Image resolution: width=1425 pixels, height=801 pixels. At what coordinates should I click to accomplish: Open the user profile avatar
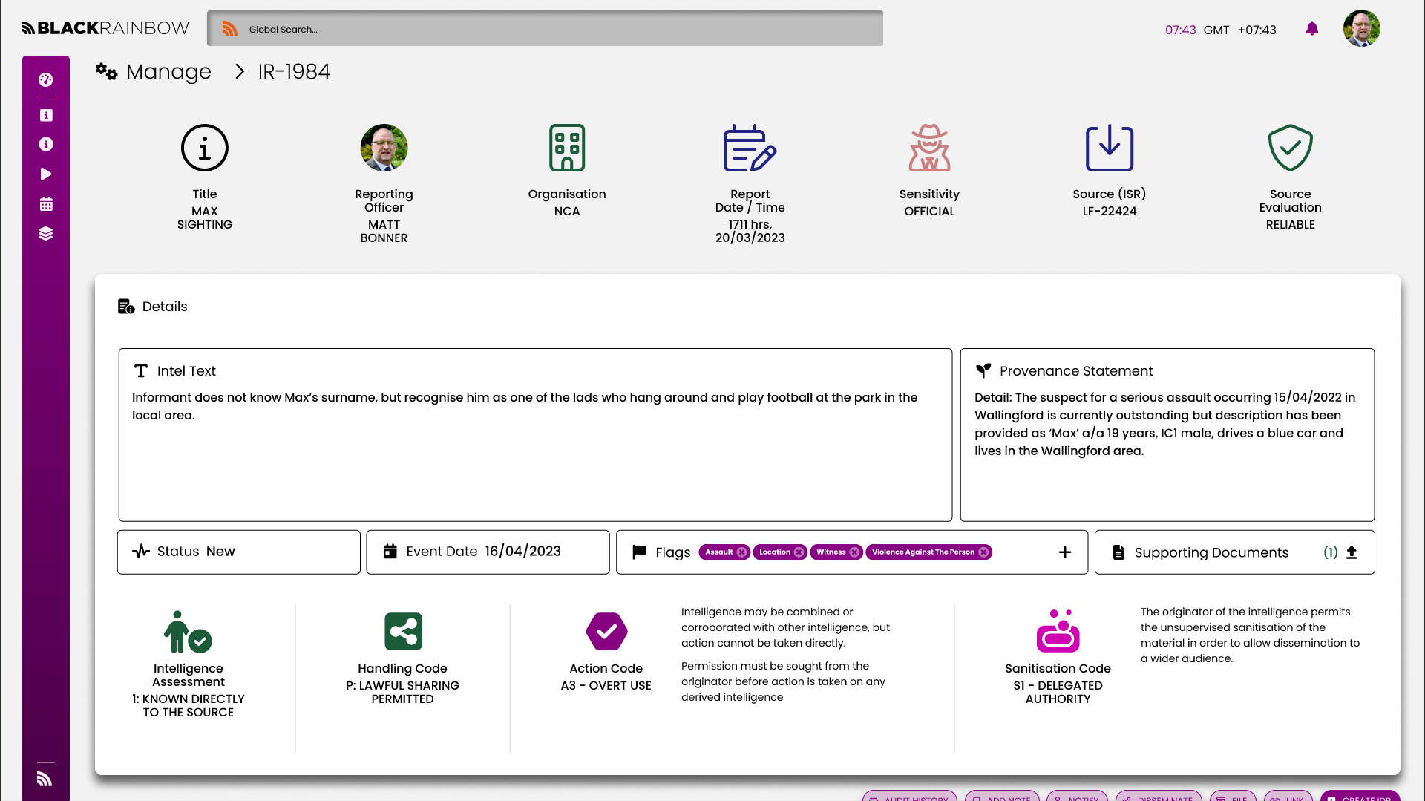pyautogui.click(x=1362, y=28)
